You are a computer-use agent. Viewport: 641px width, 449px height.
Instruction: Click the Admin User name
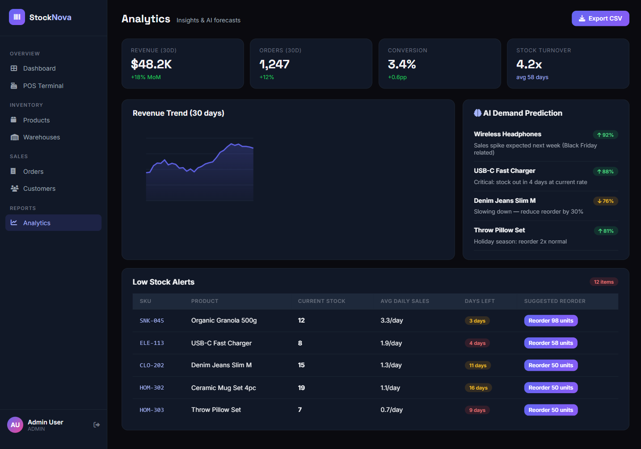(x=45, y=422)
